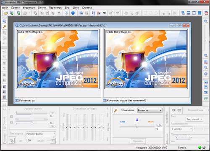
Task: Click the blue monitors compare toolbar icon
Action: click(81, 13)
